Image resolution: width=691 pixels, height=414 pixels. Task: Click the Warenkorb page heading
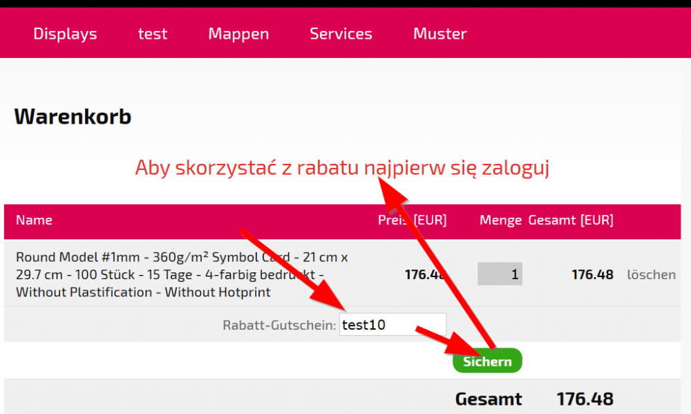(x=73, y=116)
